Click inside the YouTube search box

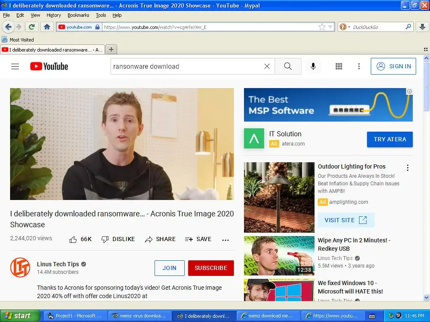[x=186, y=66]
